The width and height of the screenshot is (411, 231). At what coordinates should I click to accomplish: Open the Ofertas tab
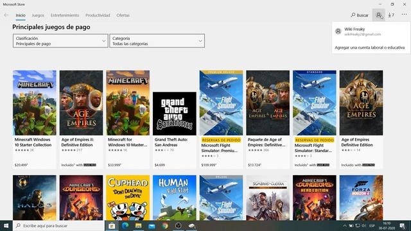click(x=123, y=15)
